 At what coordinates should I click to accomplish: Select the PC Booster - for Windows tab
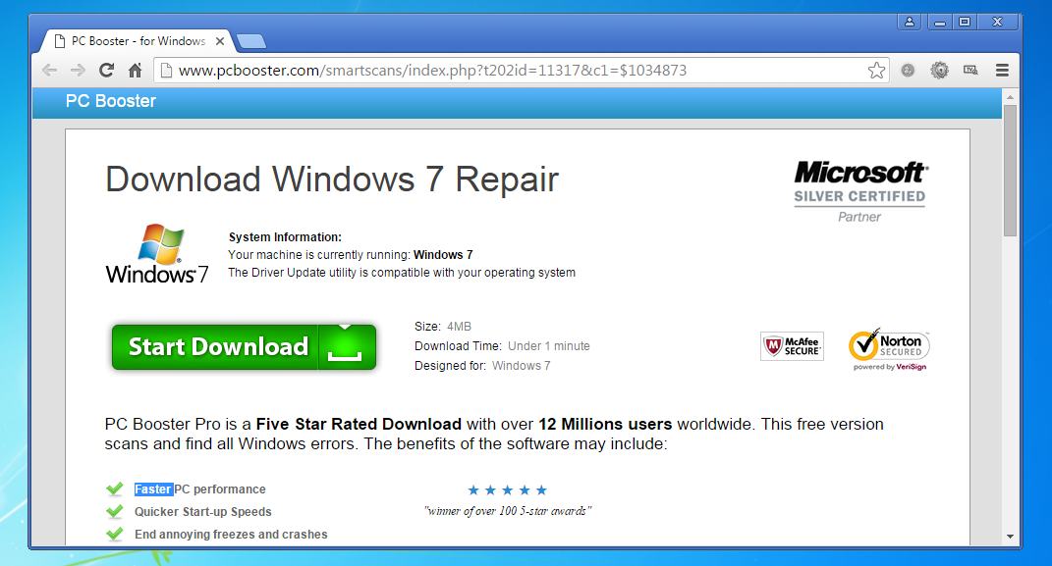(138, 41)
